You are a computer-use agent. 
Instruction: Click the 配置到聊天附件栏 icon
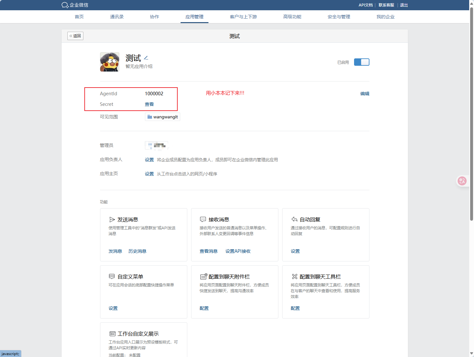tap(204, 276)
